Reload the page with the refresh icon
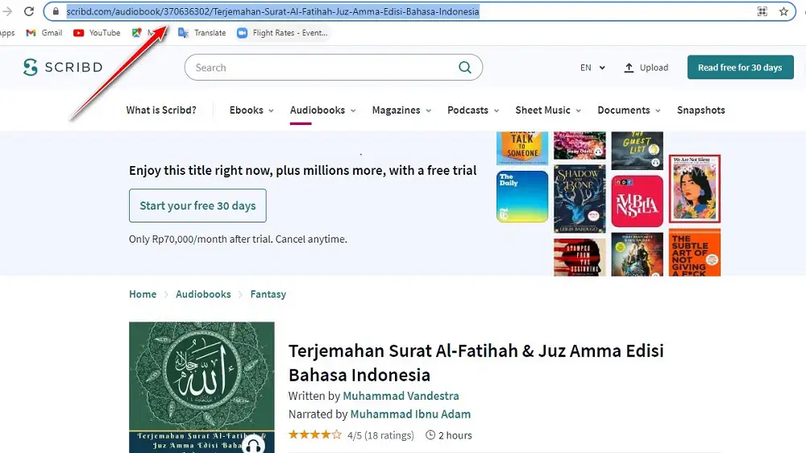This screenshot has height=453, width=806. point(29,11)
